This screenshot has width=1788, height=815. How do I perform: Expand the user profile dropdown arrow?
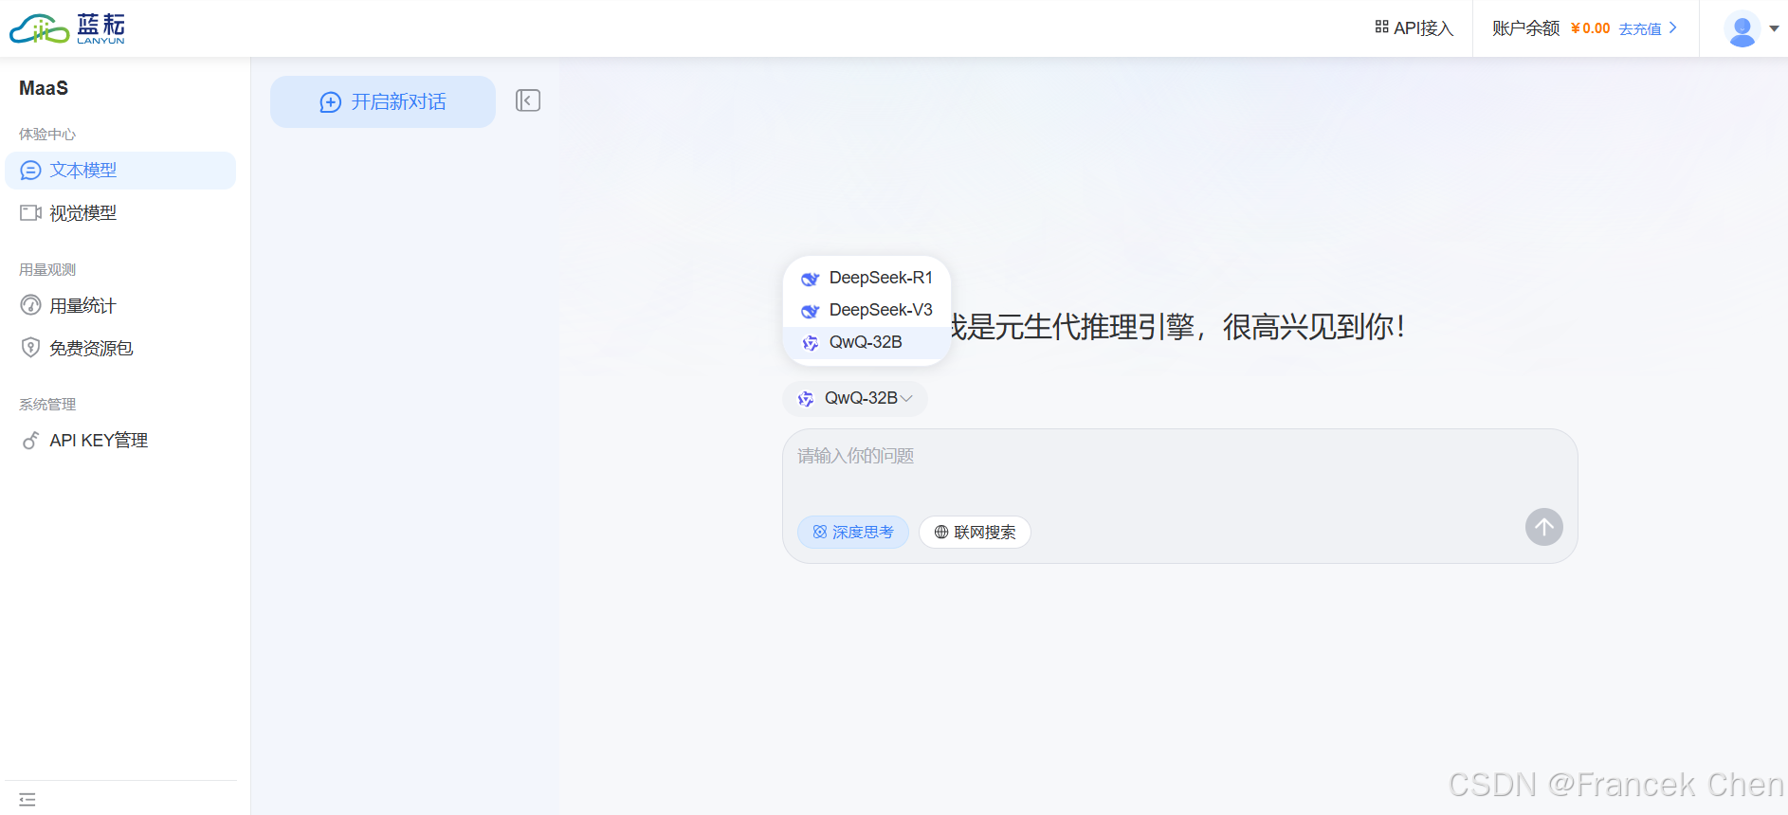click(x=1774, y=28)
